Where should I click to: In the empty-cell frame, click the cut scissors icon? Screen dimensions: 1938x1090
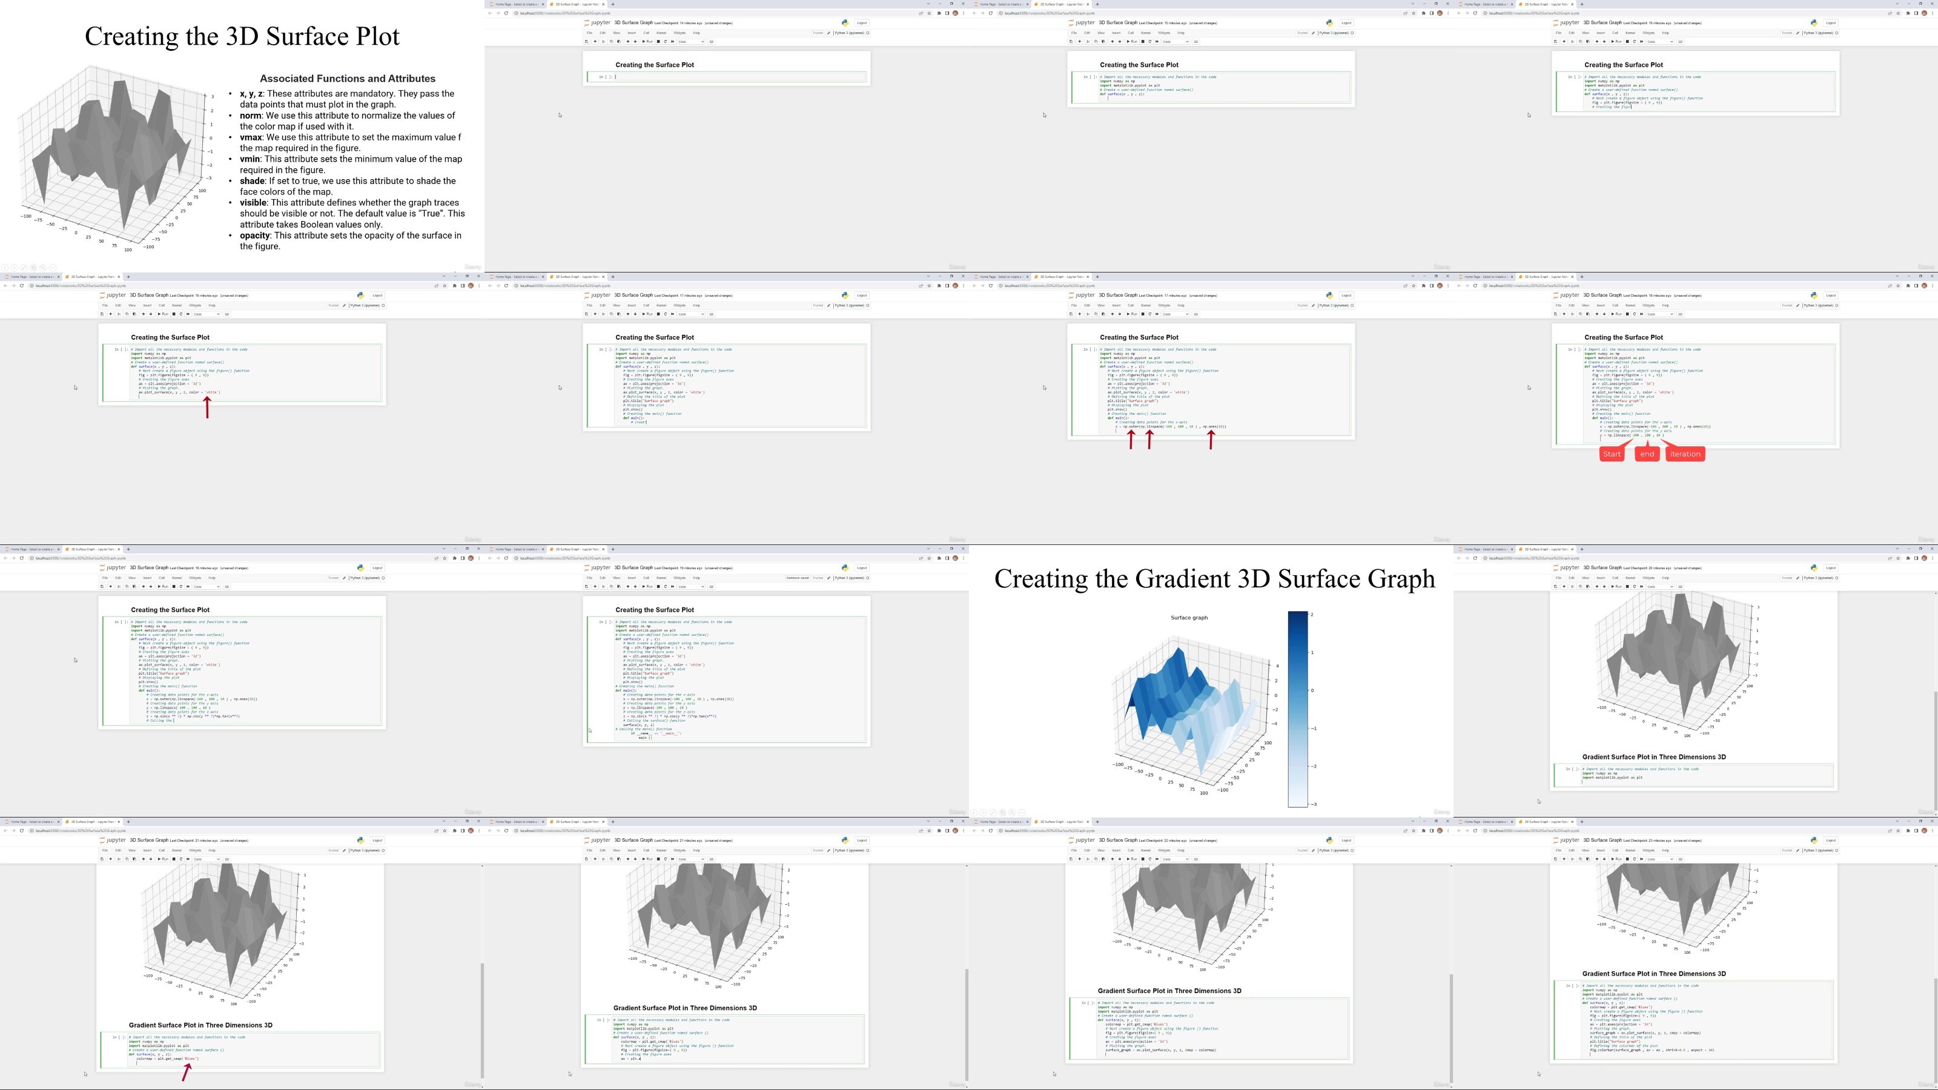click(604, 41)
